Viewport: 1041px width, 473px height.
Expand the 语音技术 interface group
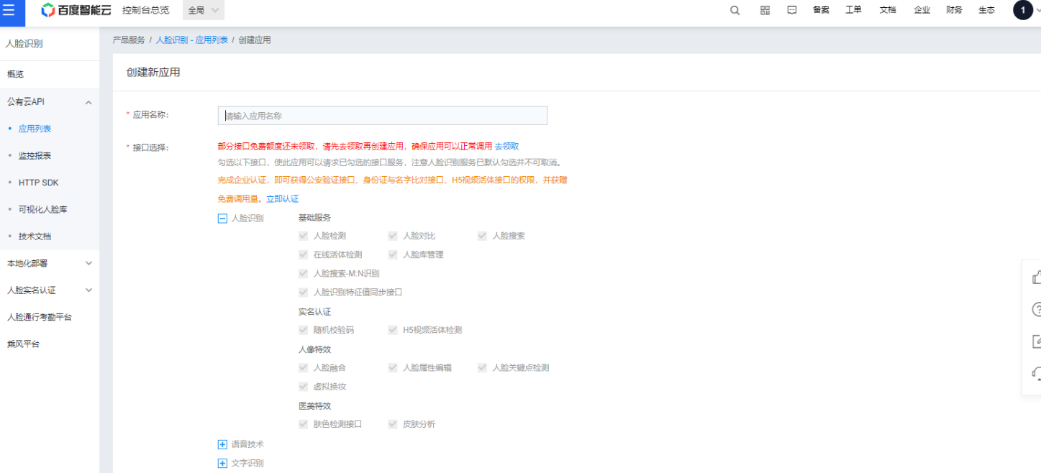[x=222, y=444]
